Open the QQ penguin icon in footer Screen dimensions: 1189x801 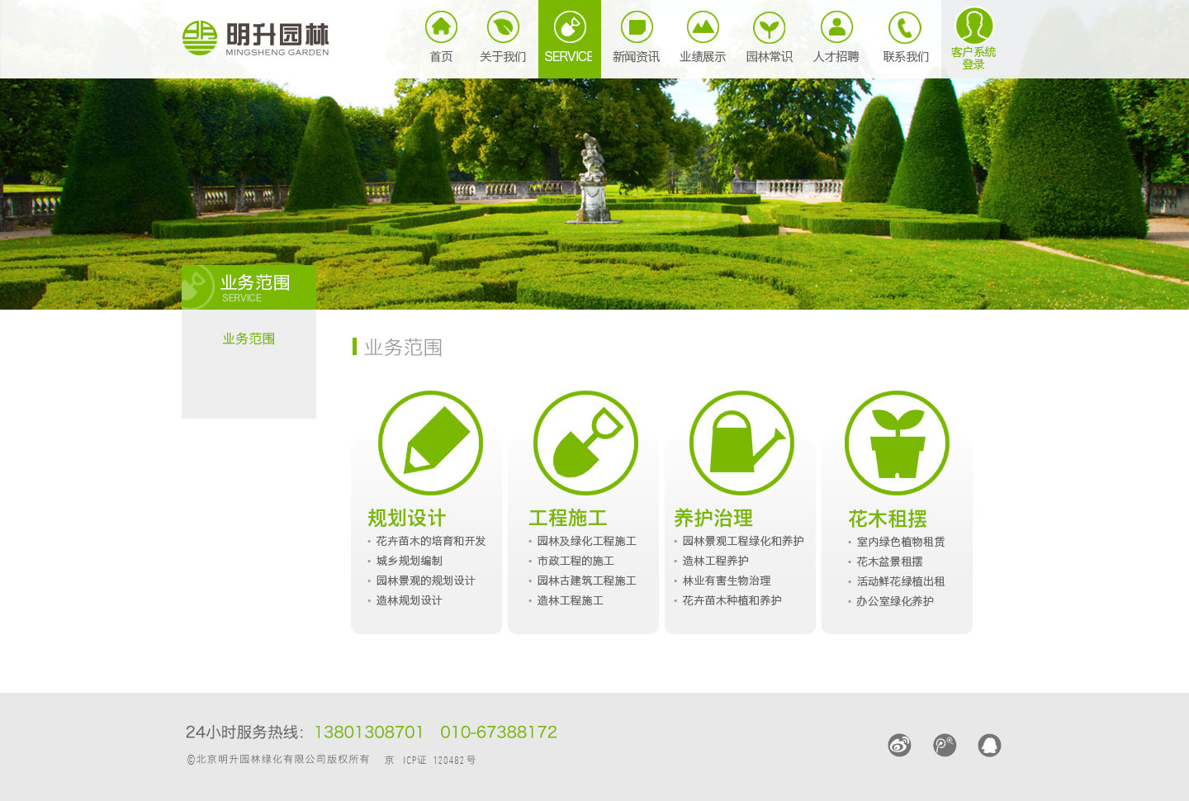pyautogui.click(x=989, y=746)
